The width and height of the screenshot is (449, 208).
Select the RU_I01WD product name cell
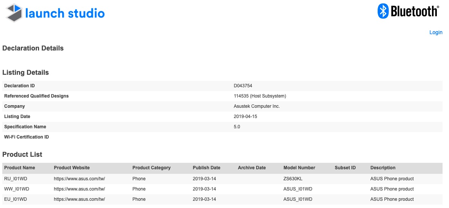(x=16, y=179)
